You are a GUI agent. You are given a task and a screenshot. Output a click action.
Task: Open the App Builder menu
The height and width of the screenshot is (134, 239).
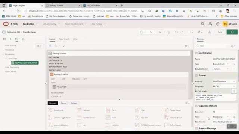click(x=30, y=24)
